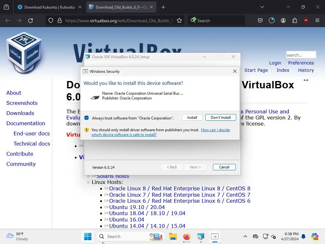The height and width of the screenshot is (244, 325).
Task: Download Oracle Linux 8 / RHEL 8 build
Action: click(x=180, y=188)
